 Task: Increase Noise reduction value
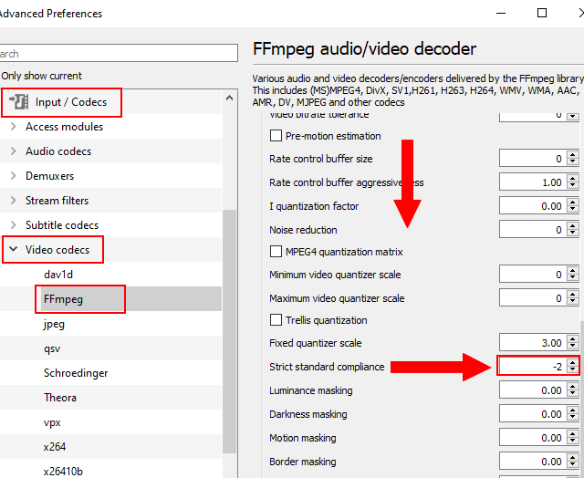tap(573, 226)
